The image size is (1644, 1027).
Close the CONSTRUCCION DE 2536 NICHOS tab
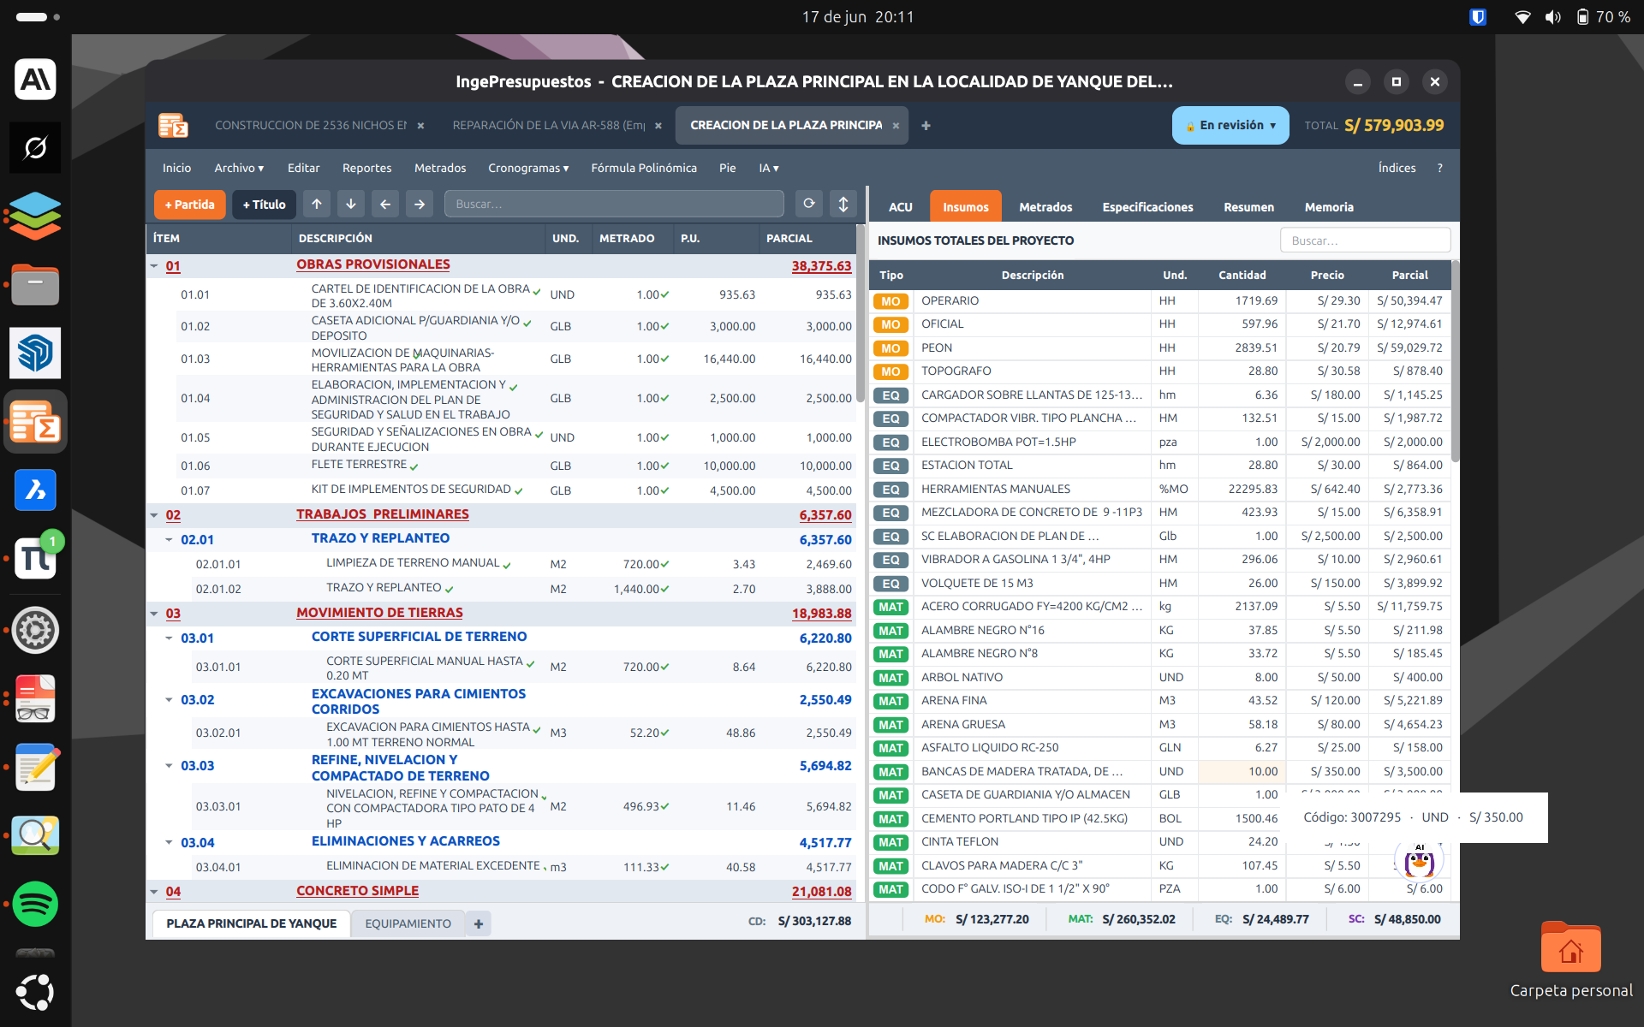[420, 126]
